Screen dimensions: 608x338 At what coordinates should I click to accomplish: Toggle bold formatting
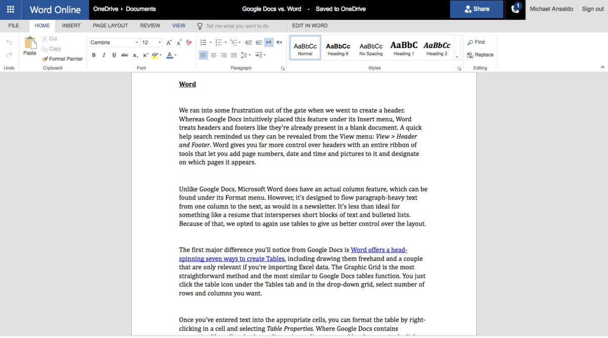click(94, 55)
